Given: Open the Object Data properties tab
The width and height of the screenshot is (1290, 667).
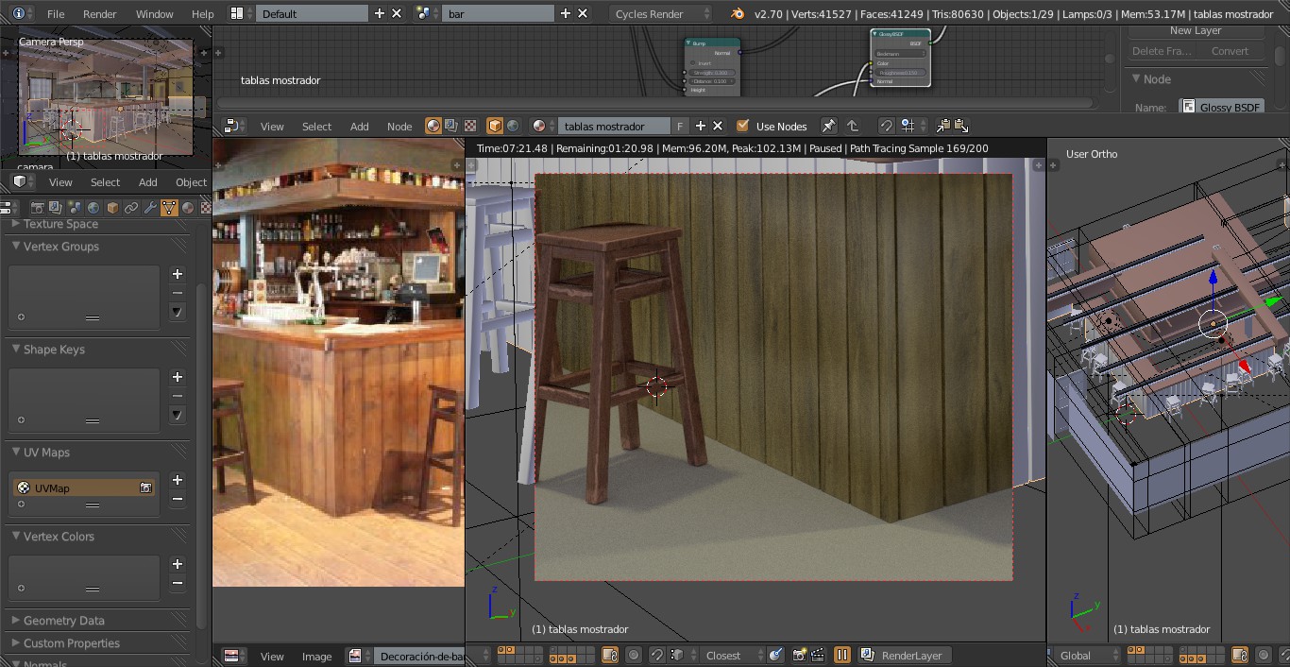Looking at the screenshot, I should point(169,208).
